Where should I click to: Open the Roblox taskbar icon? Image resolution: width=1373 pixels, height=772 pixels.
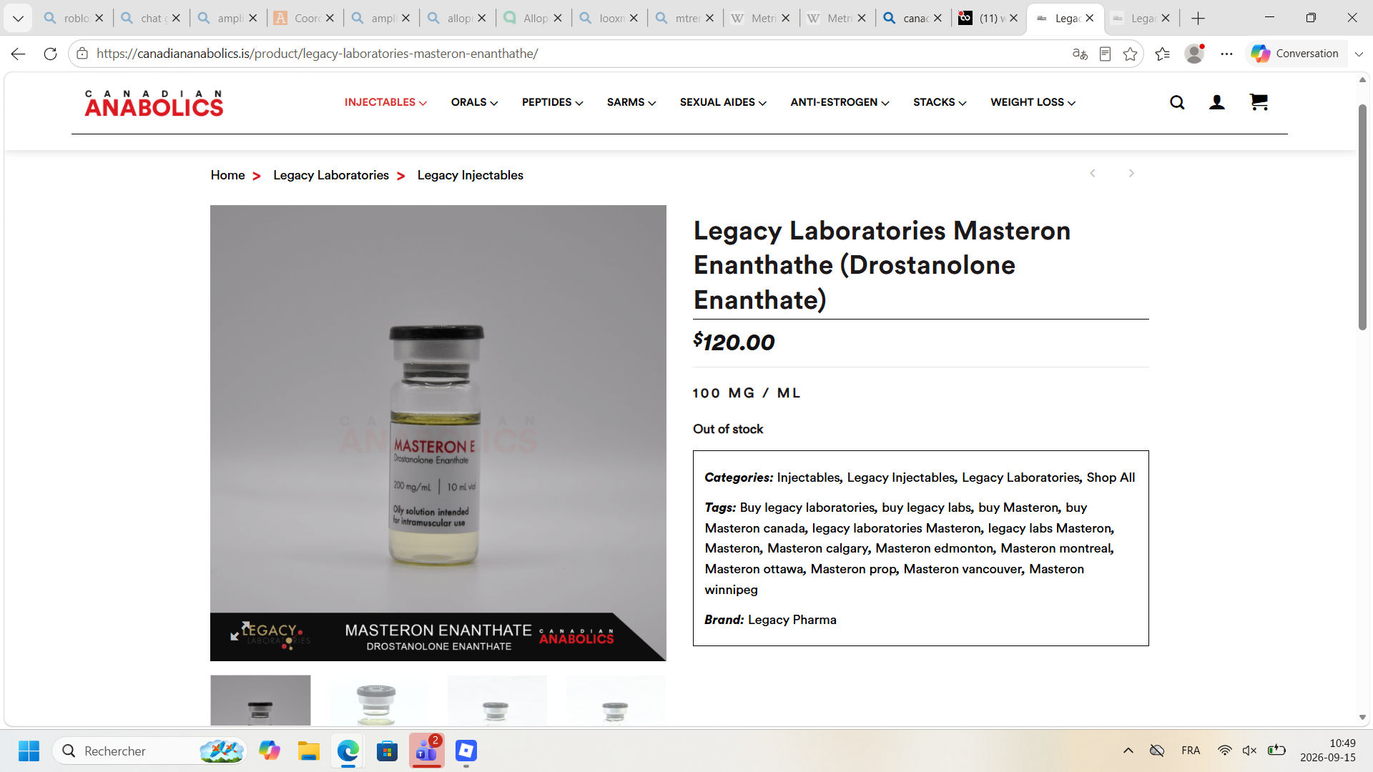pyautogui.click(x=466, y=751)
